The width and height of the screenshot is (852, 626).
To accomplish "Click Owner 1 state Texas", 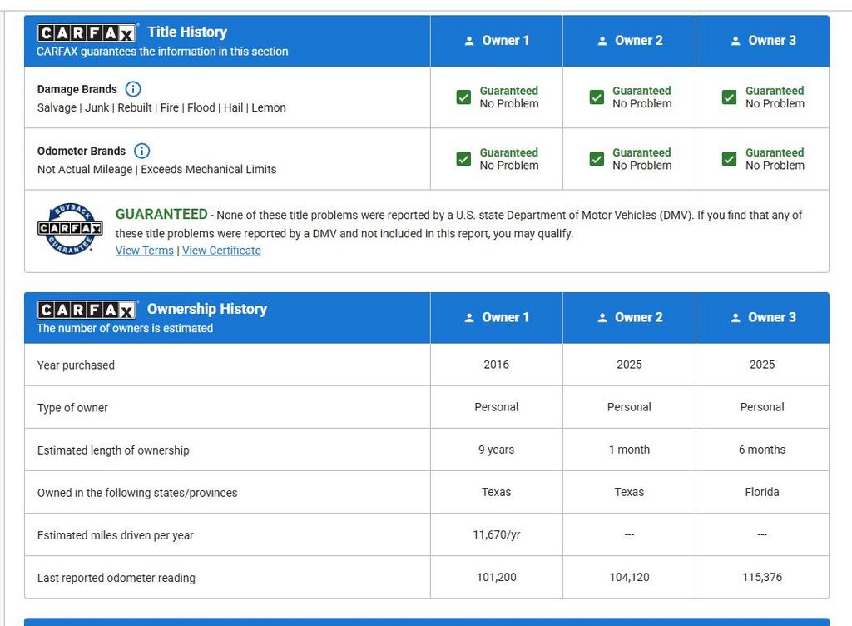I will tap(496, 492).
